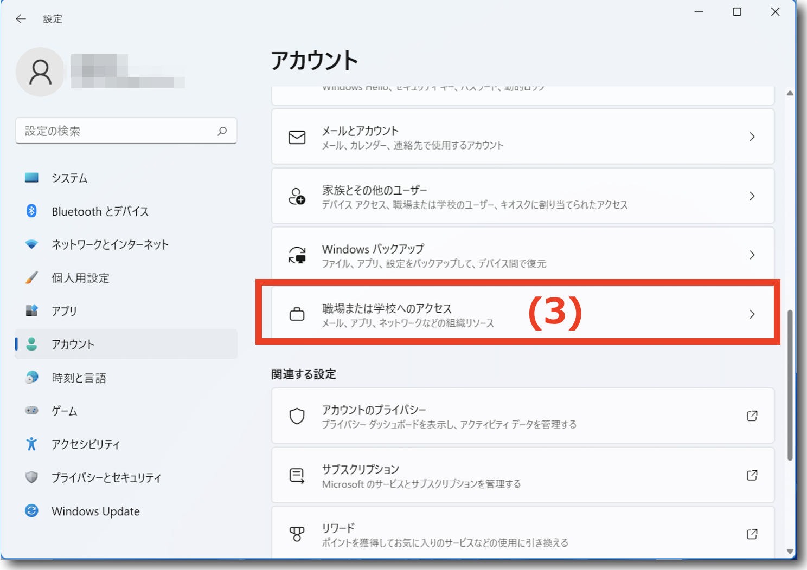
Task: Click the back arrow in the Settings header
Action: coord(21,19)
